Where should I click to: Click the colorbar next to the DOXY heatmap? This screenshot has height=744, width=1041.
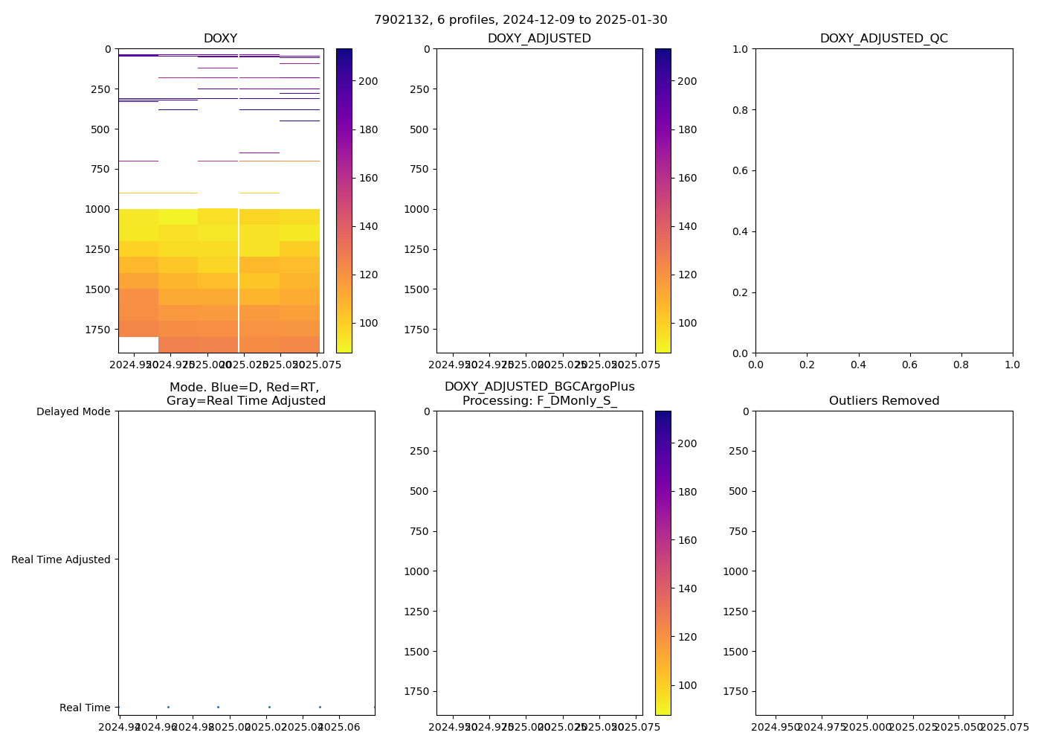[x=344, y=201]
